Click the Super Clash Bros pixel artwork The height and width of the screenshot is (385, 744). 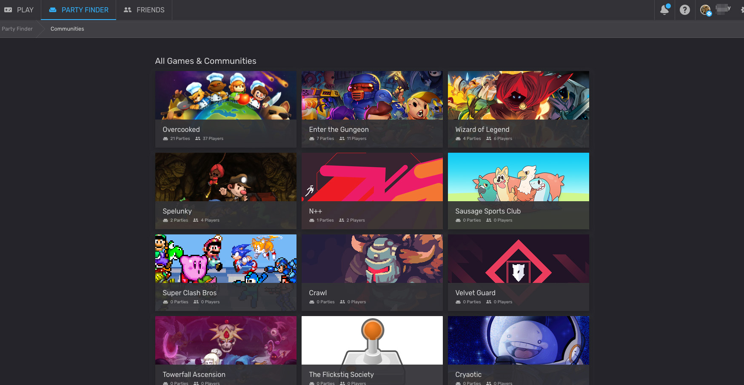pos(226,259)
